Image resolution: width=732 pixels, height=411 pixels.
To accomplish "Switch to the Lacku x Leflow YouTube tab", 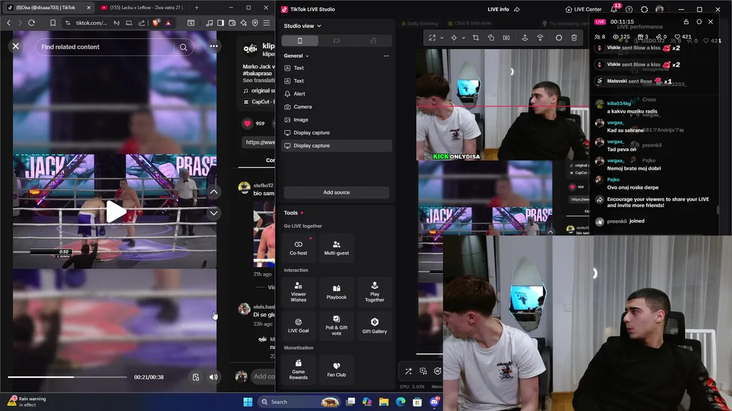I will (141, 7).
